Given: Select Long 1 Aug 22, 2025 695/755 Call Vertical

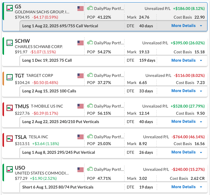Looking at the screenshot, I should point(60,26).
